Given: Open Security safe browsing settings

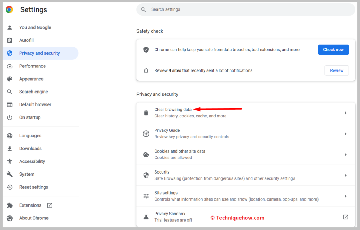Looking at the screenshot, I should (246, 175).
